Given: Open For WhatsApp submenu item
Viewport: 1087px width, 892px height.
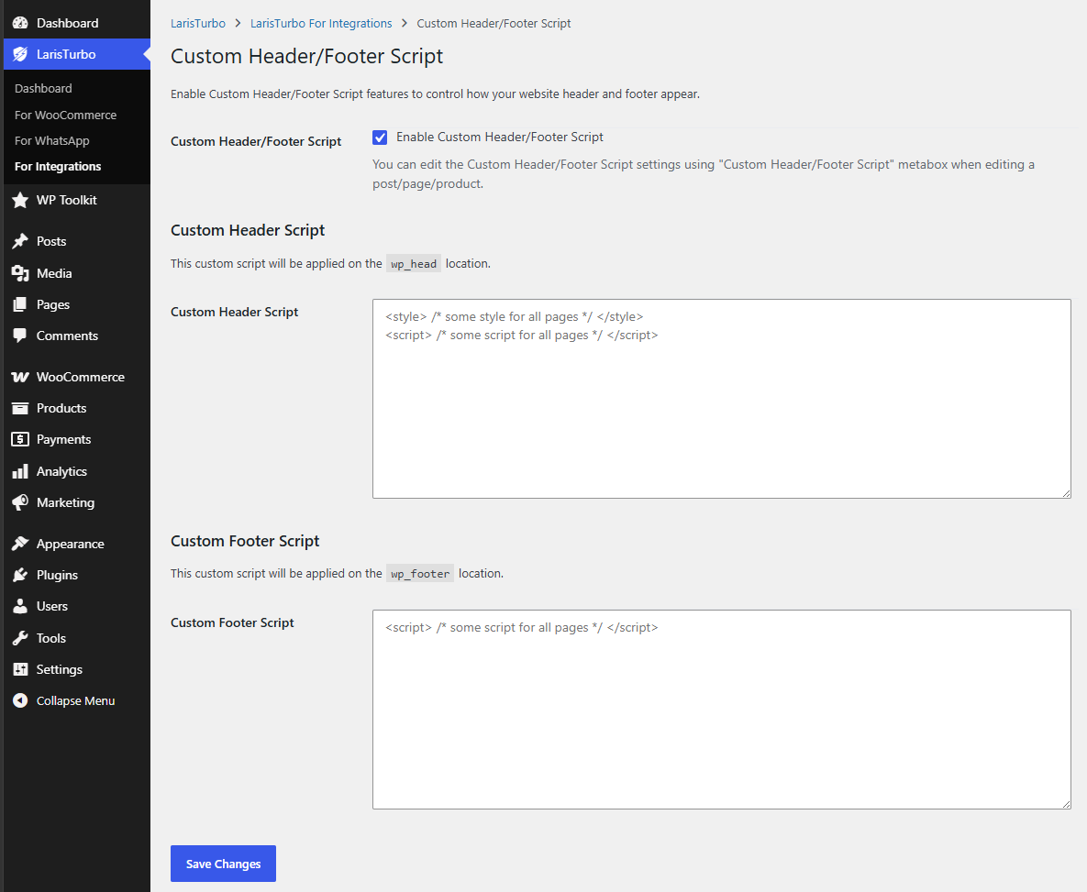Looking at the screenshot, I should 52,140.
